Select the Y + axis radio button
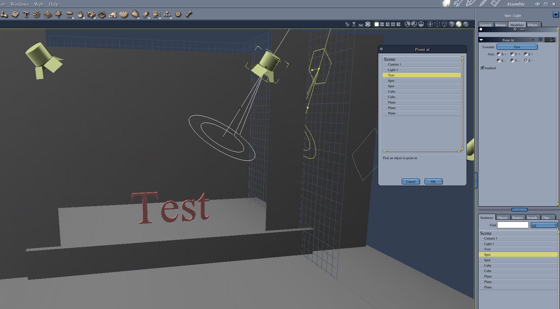560x309 pixels. tap(512, 54)
